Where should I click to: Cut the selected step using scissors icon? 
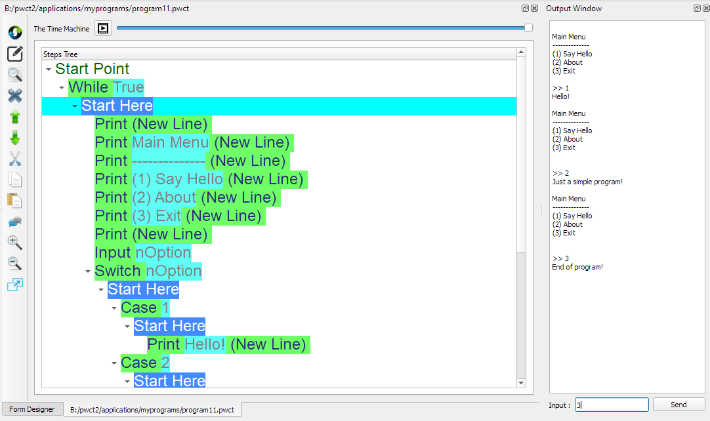click(x=14, y=158)
